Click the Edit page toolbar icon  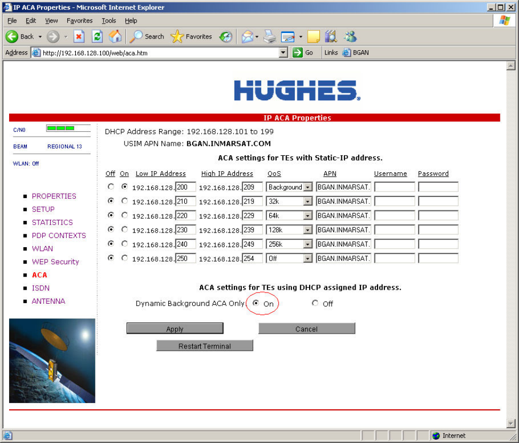[x=288, y=36]
